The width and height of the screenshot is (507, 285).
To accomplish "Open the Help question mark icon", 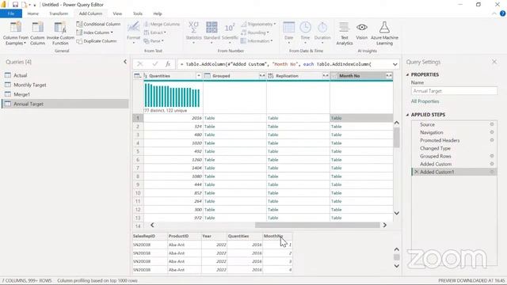I will click(x=502, y=13).
